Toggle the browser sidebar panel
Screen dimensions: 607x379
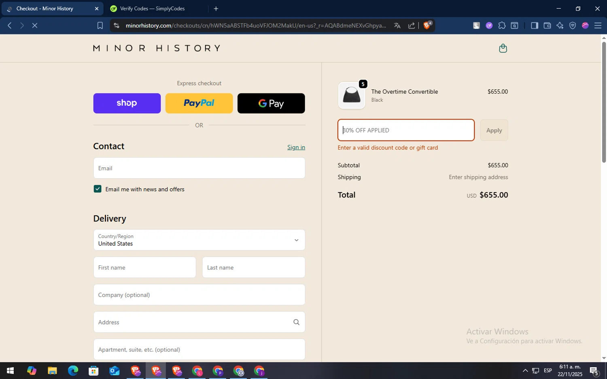tap(534, 25)
